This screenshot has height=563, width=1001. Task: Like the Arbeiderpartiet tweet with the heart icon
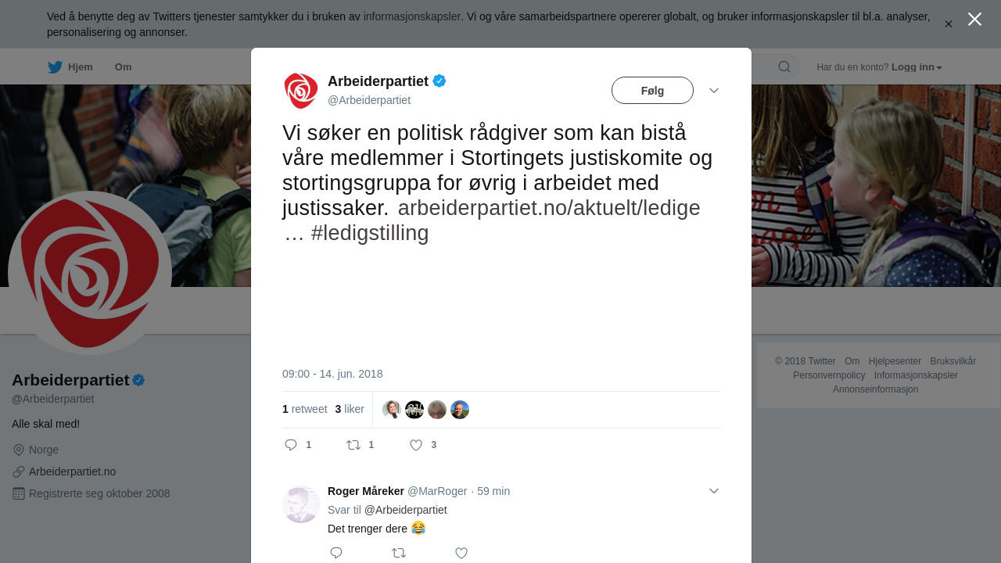[416, 445]
